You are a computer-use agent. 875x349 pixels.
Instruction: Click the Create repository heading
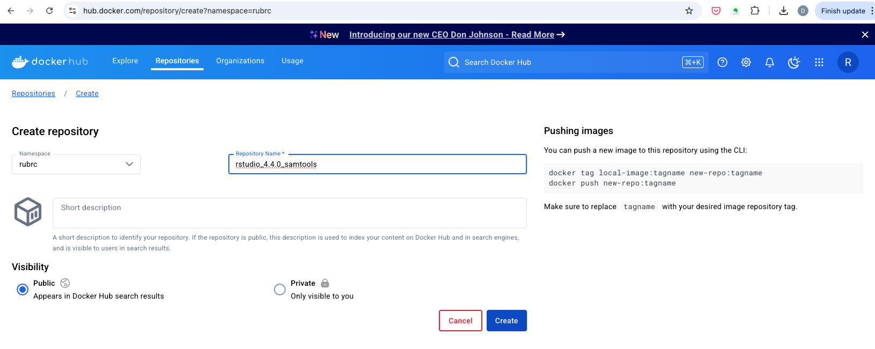(55, 131)
